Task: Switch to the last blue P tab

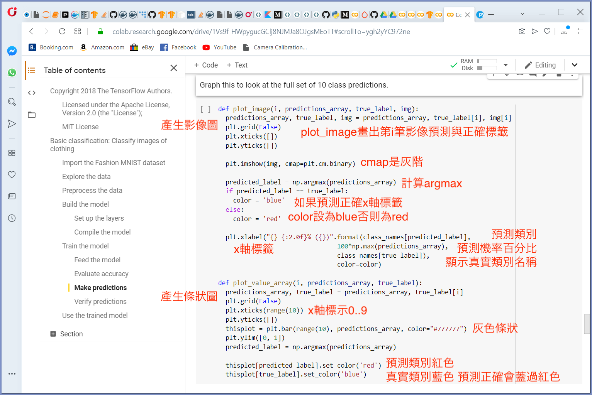Action: tap(480, 15)
